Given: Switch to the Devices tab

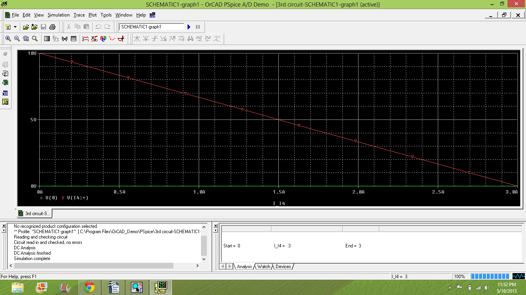Looking at the screenshot, I should (282, 266).
